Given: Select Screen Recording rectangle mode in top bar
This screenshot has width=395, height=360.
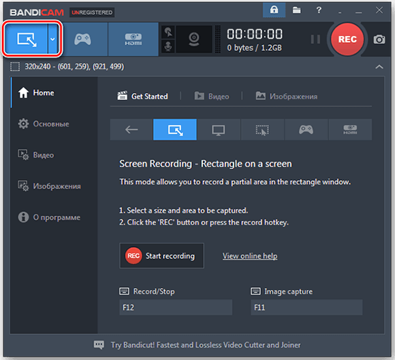Looking at the screenshot, I should click(26, 39).
